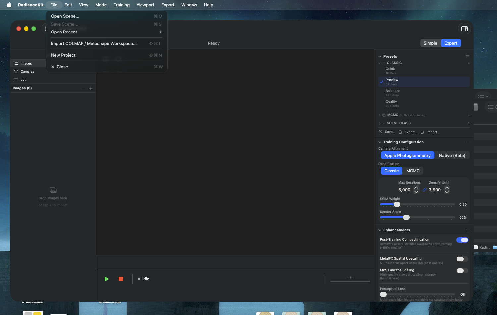Click the Enhancements section handle icon
497x315 pixels.
tap(468, 230)
